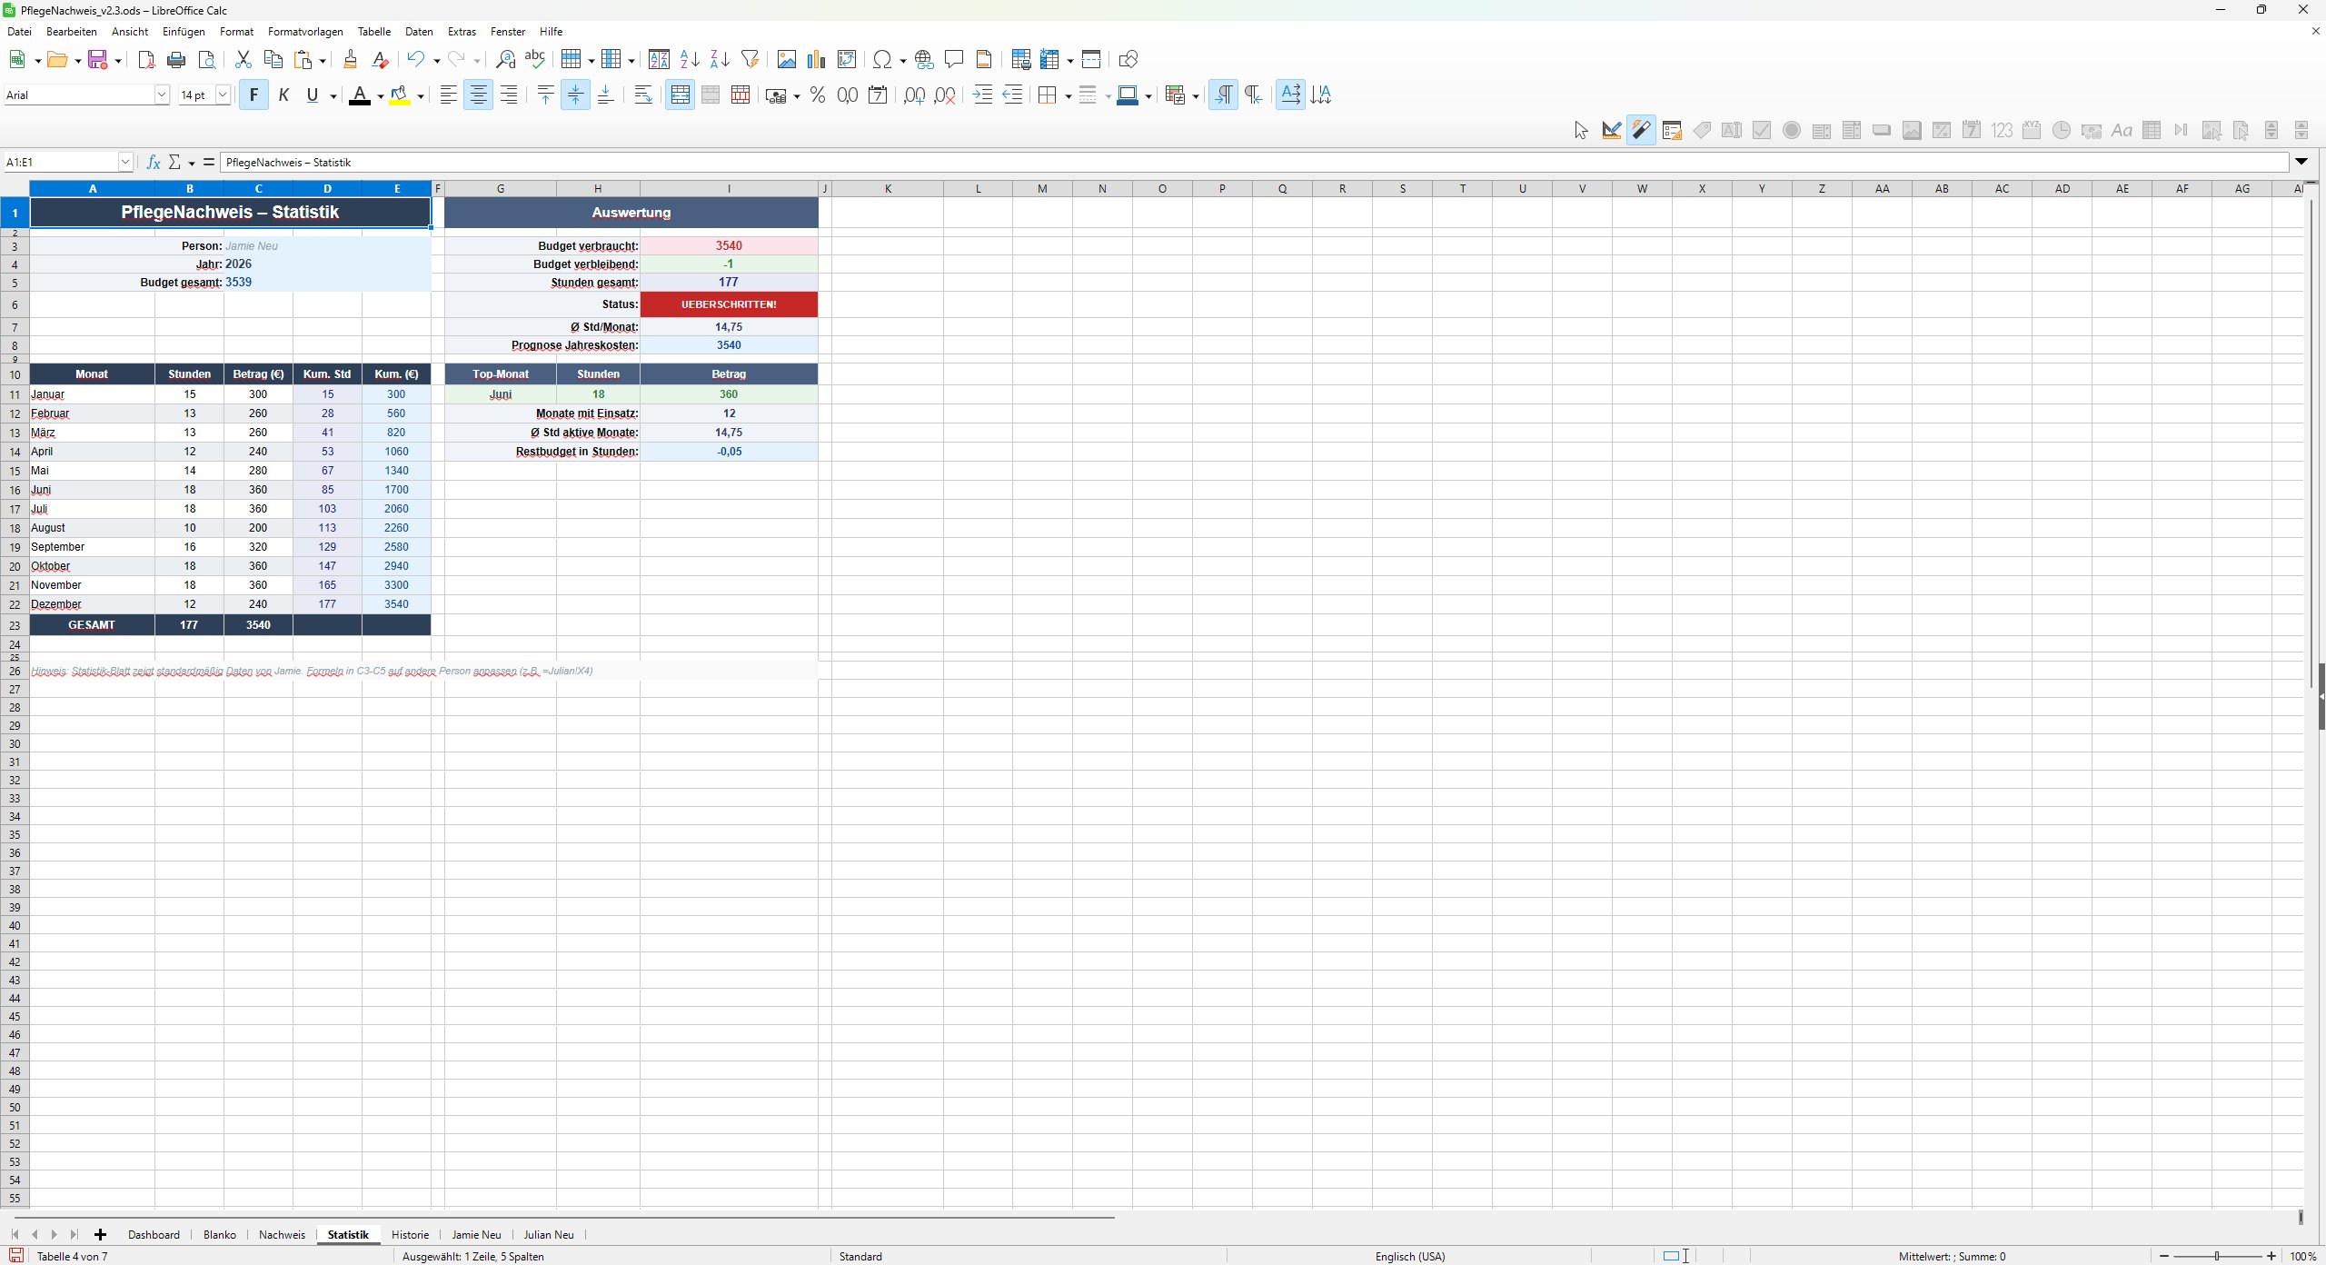The width and height of the screenshot is (2326, 1265).
Task: Switch to the Historie sheet tab
Action: tap(410, 1234)
